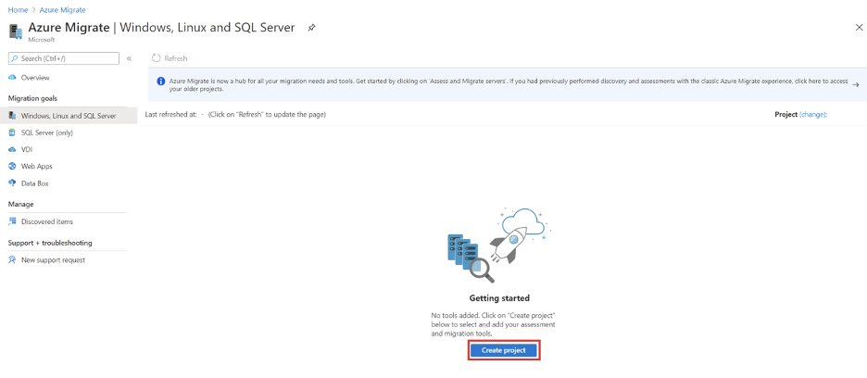The image size is (867, 378).
Task: Click the SQL Server (only) icon
Action: [12, 132]
